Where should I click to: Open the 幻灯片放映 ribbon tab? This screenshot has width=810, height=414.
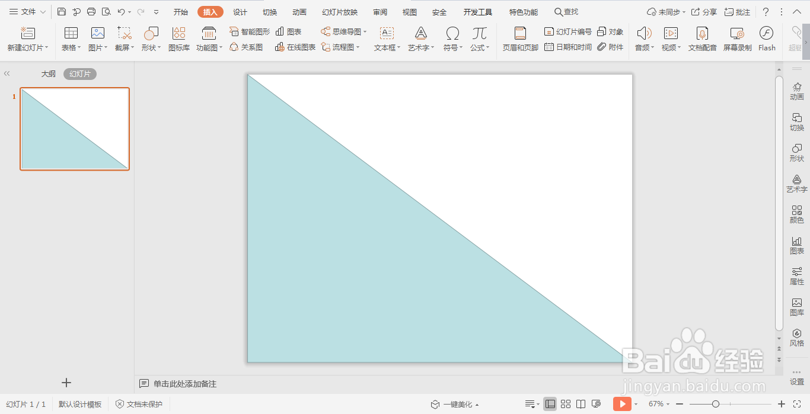coord(340,12)
